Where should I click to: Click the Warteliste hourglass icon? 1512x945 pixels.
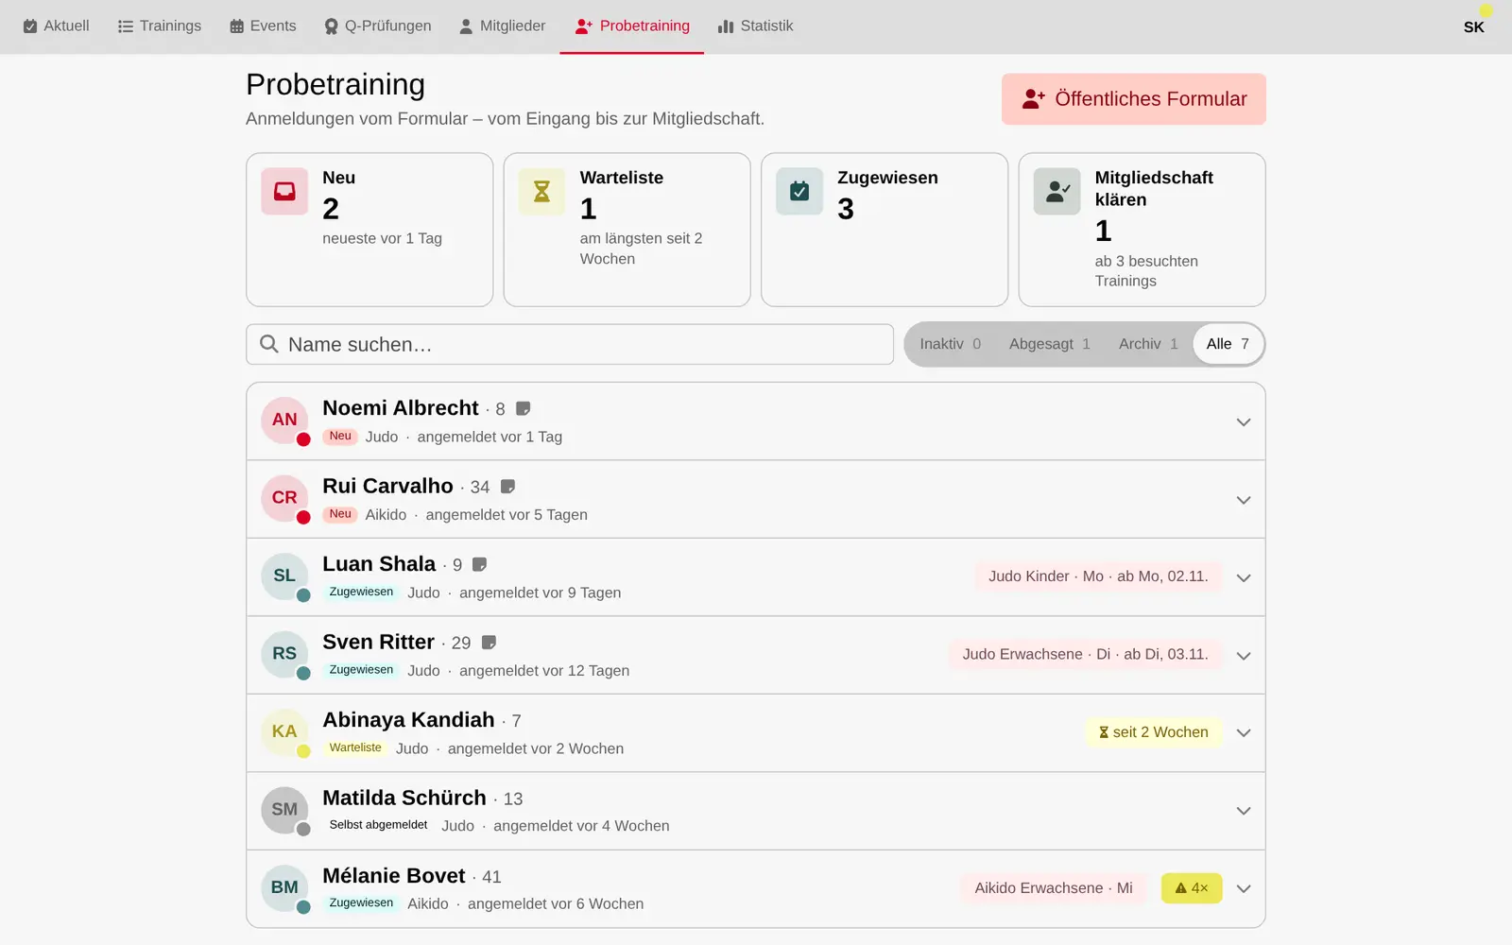[541, 192]
